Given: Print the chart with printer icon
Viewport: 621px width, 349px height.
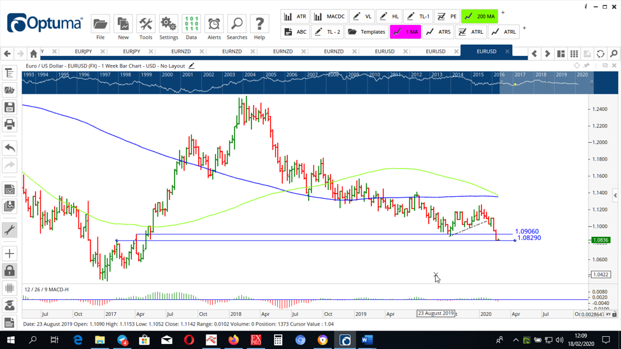Looking at the screenshot, I should [10, 124].
